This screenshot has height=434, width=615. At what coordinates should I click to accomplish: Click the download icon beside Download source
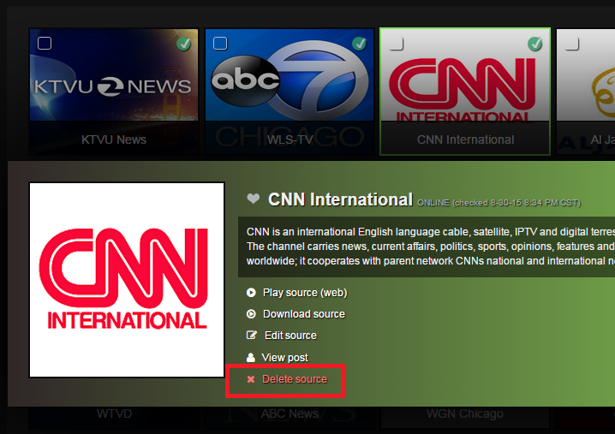click(251, 314)
